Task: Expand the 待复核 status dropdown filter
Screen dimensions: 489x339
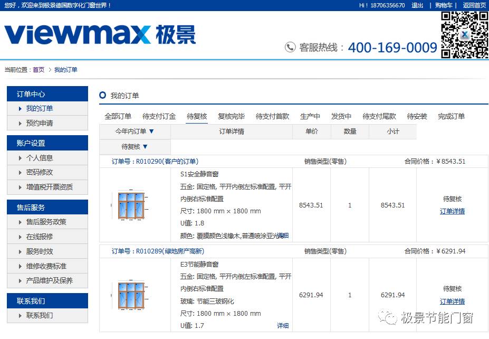Action: pos(135,147)
